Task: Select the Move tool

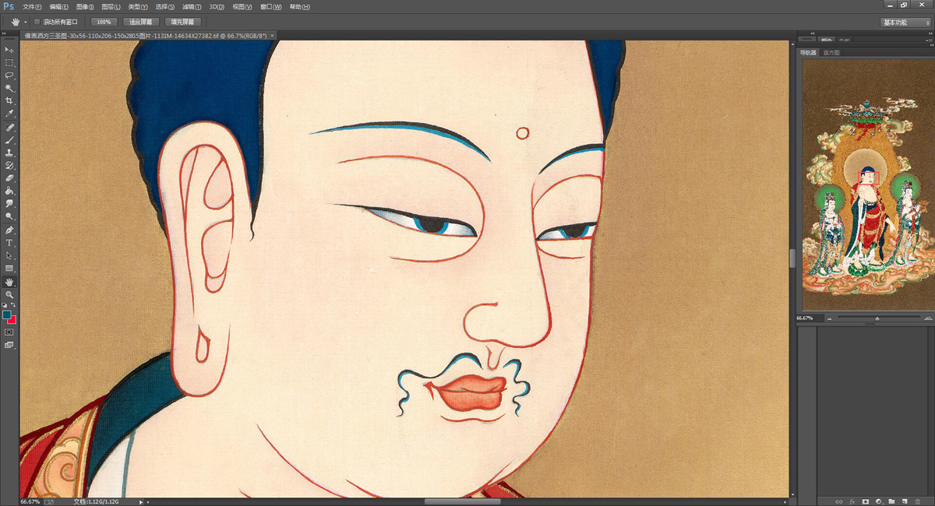Action: click(x=9, y=49)
